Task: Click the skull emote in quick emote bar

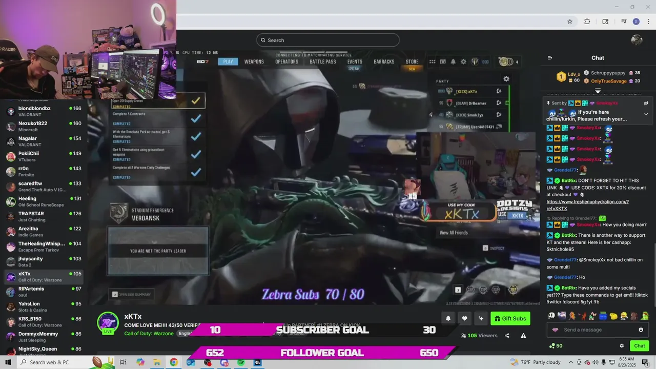Action: [x=551, y=316]
